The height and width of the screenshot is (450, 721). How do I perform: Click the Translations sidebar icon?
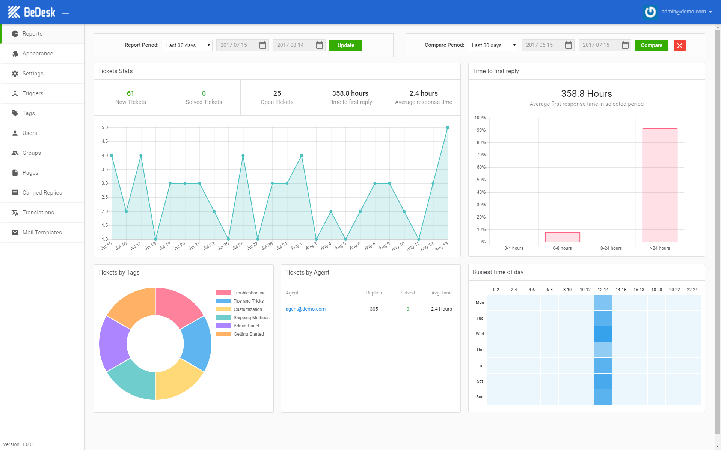tap(15, 213)
